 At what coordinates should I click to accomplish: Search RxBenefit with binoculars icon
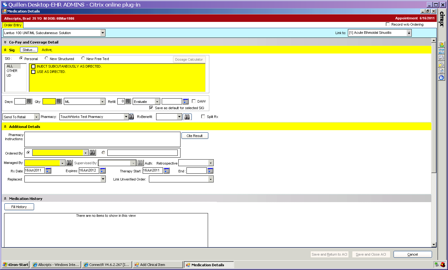tap(187, 117)
